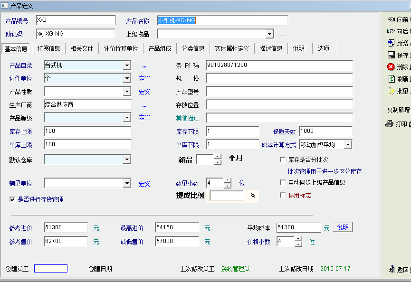Click the 刷新 refresh icon

tap(391, 79)
